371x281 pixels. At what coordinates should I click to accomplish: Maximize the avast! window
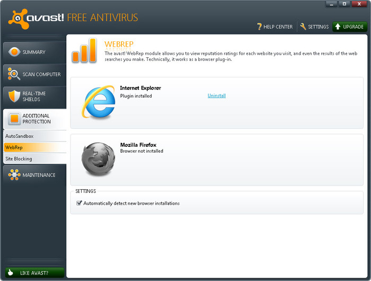(344, 4)
